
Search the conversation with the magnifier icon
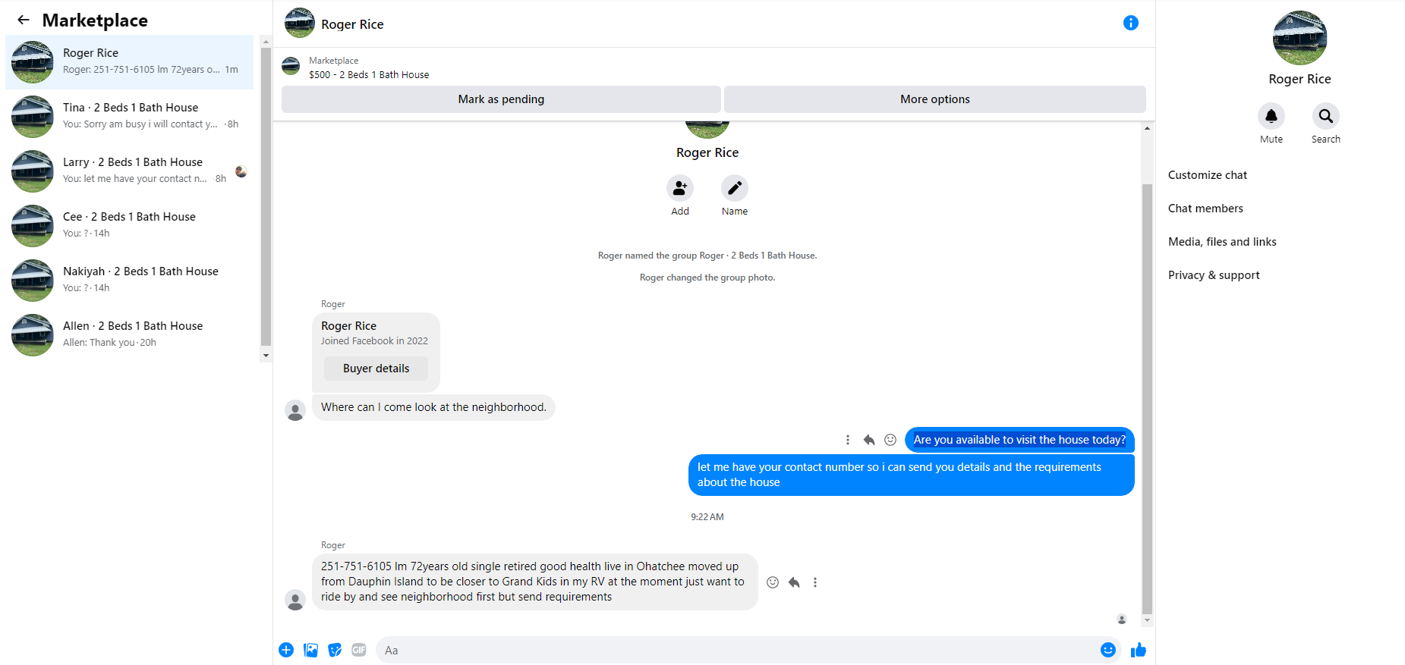pos(1325,116)
